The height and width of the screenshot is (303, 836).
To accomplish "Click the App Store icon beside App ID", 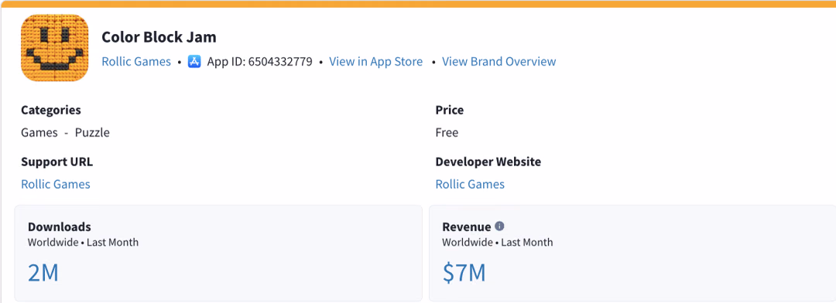I will click(x=194, y=62).
